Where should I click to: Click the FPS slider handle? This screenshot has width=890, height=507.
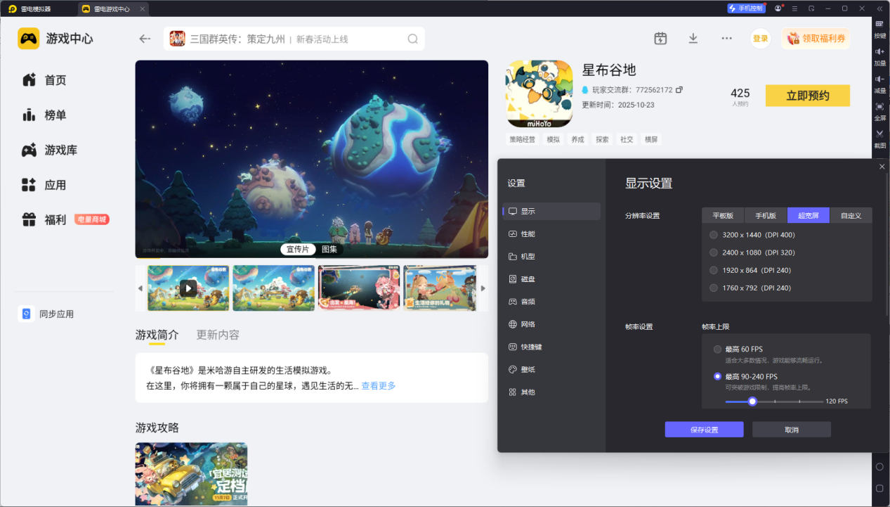(752, 402)
